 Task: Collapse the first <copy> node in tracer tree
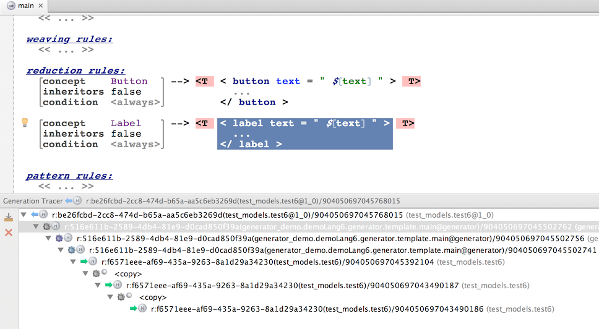coord(85,273)
